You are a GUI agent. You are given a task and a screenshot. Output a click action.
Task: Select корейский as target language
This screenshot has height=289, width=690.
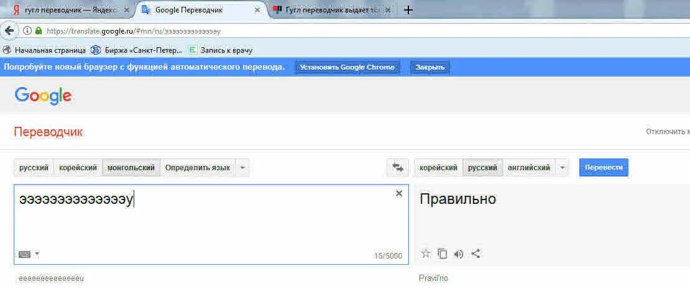[x=438, y=168]
